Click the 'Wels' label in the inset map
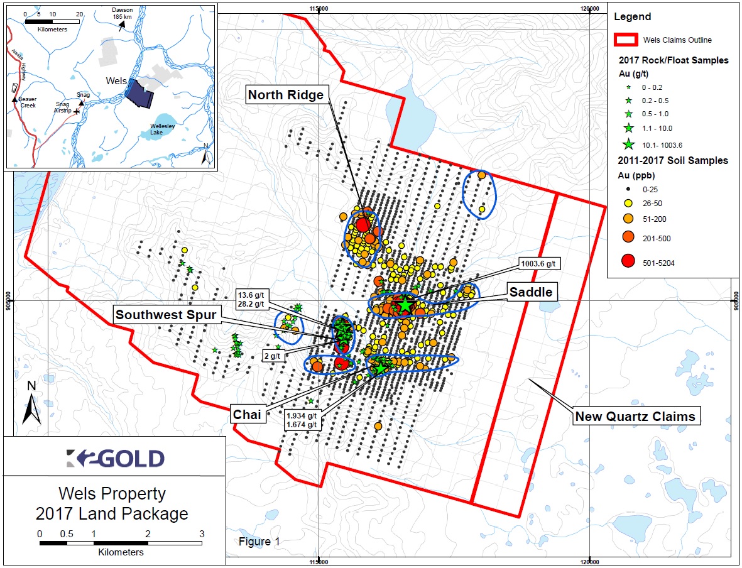The height and width of the screenshot is (568, 742). pyautogui.click(x=116, y=81)
